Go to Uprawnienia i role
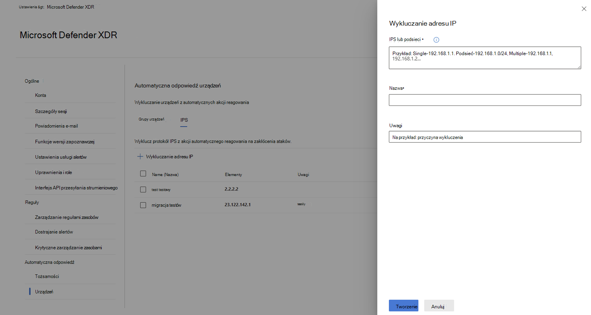Screen dimensions: 591x315 (x=53, y=172)
